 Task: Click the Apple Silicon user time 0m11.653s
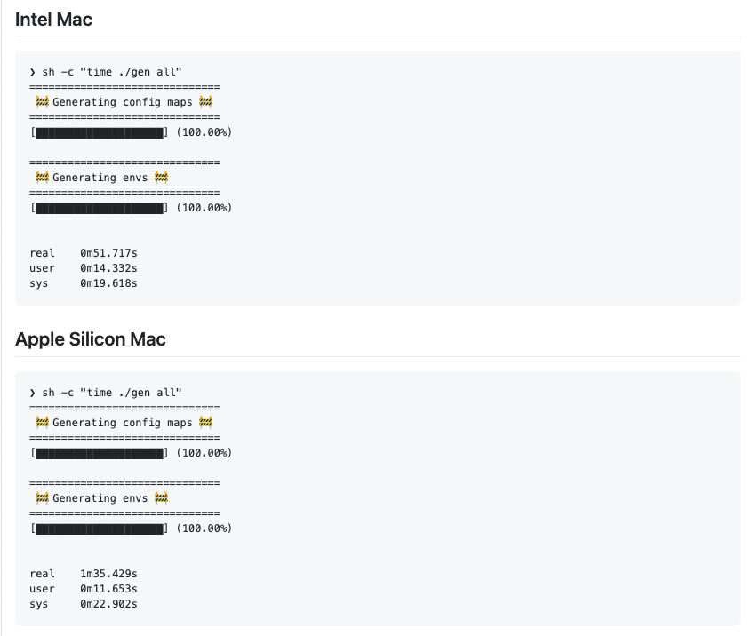[x=108, y=589]
